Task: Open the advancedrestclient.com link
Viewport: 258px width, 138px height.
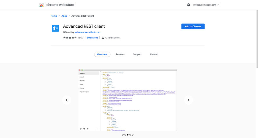Action: [x=87, y=32]
